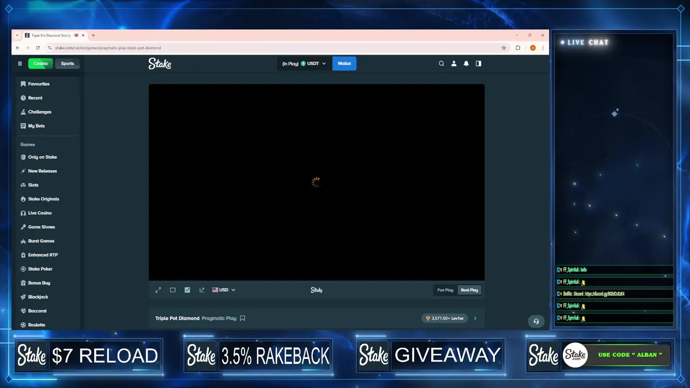Open the live stats chart icon
This screenshot has height=388, width=690.
coord(187,290)
